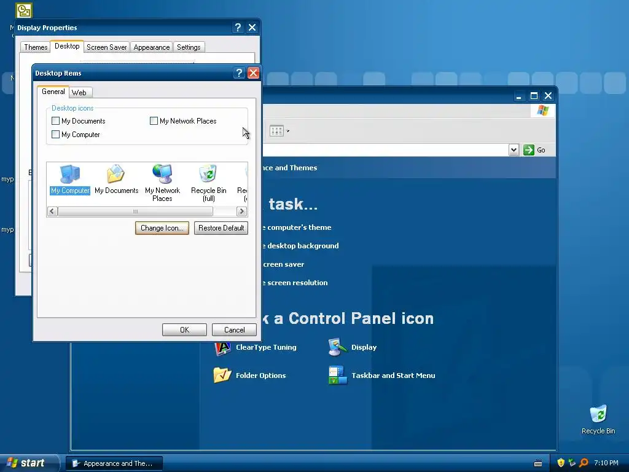Image resolution: width=629 pixels, height=472 pixels.
Task: Select My Documents icon in preview list
Action: pyautogui.click(x=116, y=179)
